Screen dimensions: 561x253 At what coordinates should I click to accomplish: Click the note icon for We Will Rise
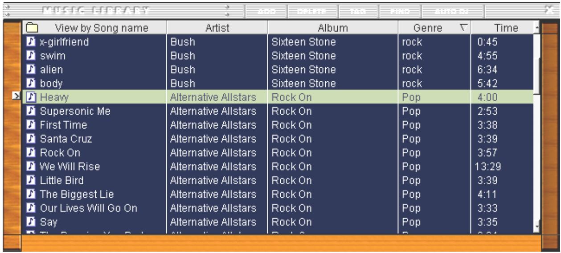pos(31,166)
